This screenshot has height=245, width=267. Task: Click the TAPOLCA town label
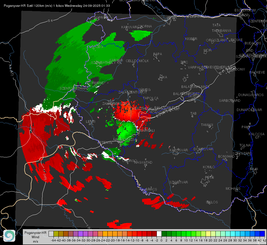tap(151, 98)
